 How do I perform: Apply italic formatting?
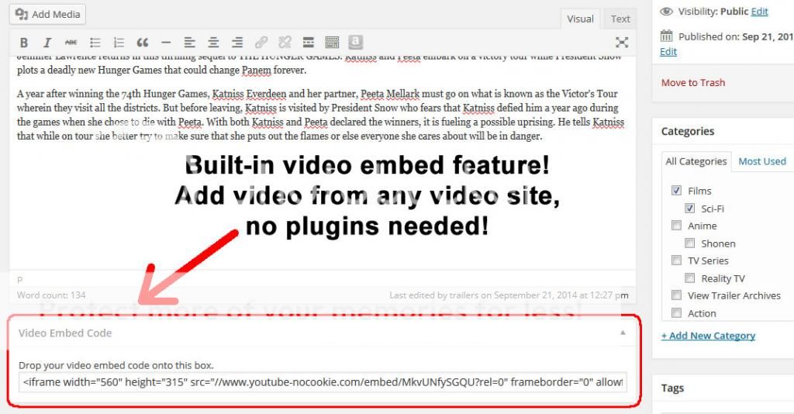pos(47,43)
